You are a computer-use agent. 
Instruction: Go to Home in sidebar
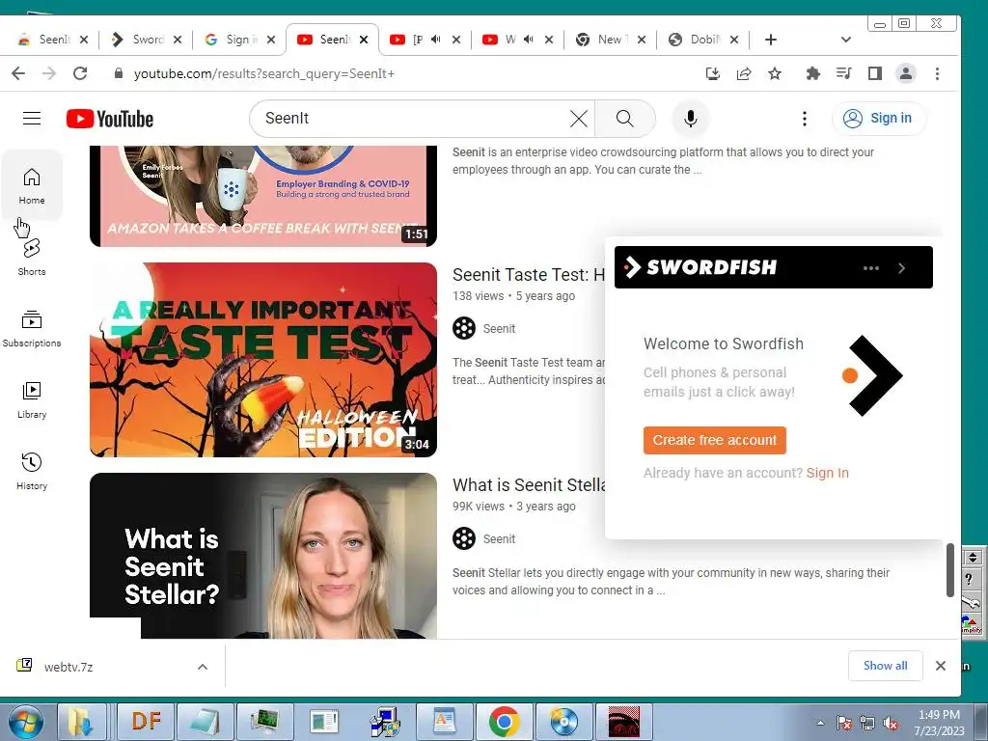click(32, 186)
